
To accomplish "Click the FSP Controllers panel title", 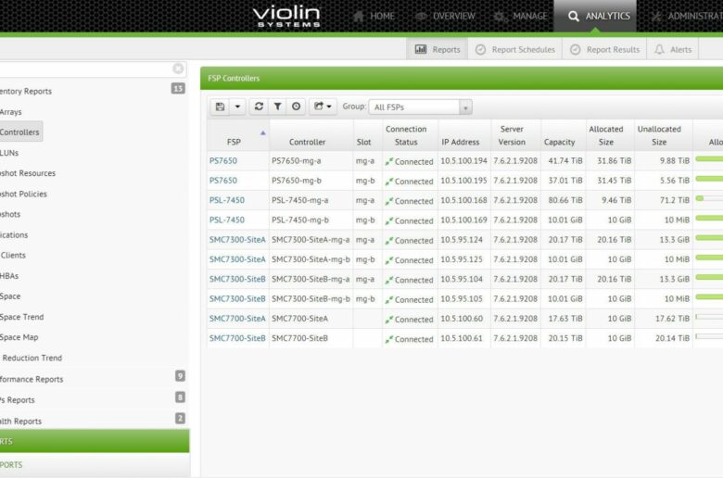I will (x=234, y=79).
